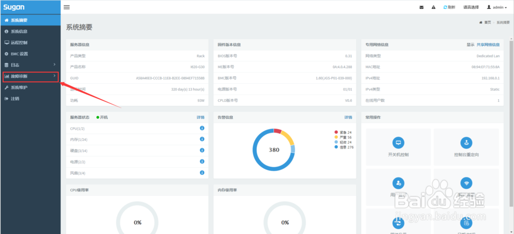Click the power consumption value 93W

click(201, 100)
